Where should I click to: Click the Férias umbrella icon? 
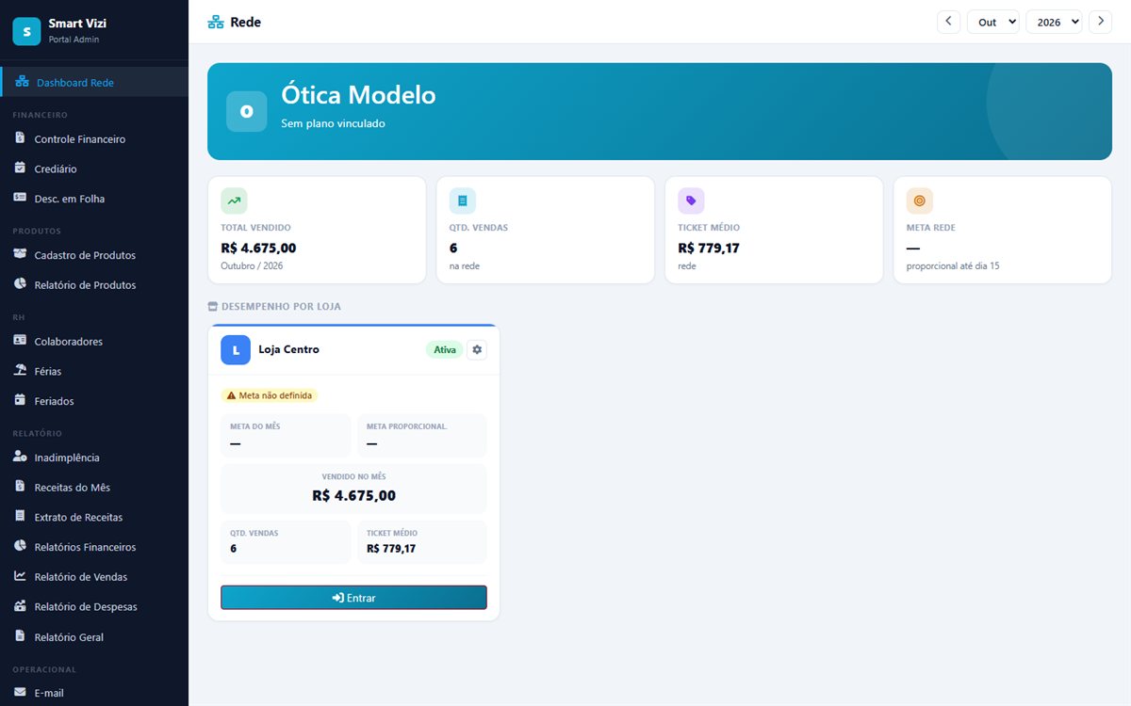(x=20, y=371)
